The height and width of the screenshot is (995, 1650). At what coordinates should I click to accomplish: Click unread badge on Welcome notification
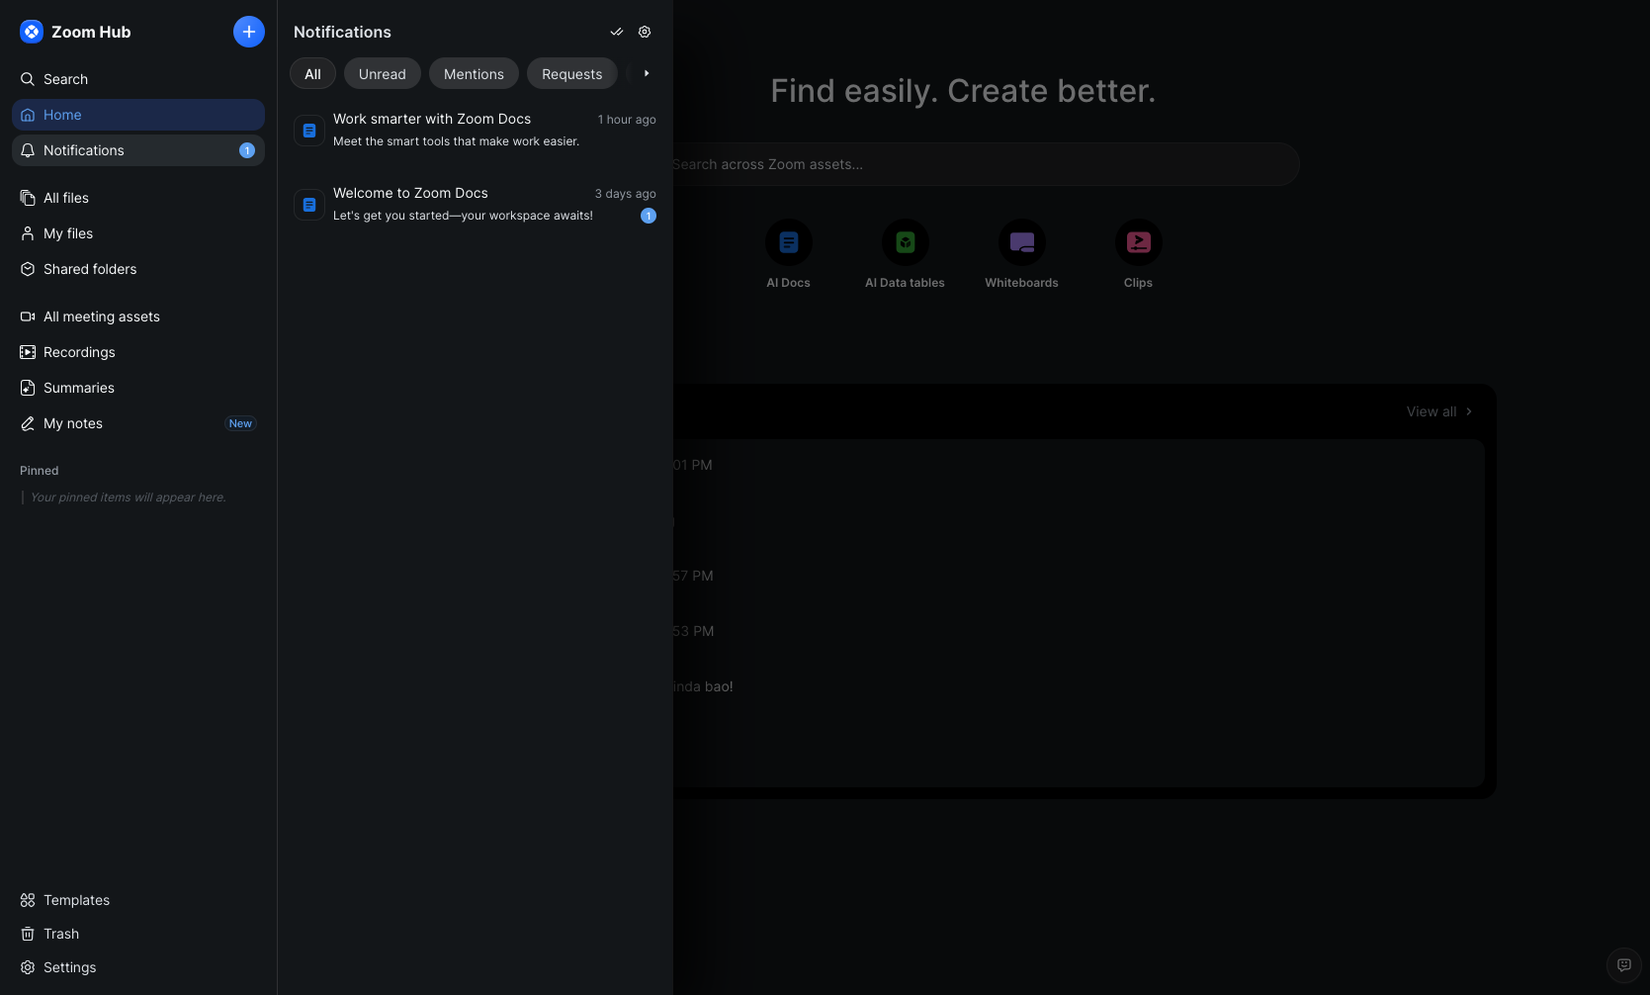click(x=649, y=216)
